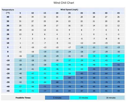This screenshot has height=102, width=127.
Task: Select the 30 mph wind speed column header
Action: pos(81,13)
